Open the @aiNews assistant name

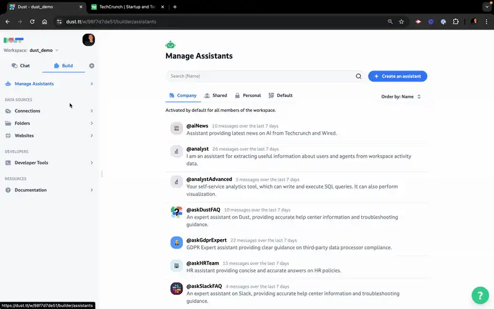pyautogui.click(x=197, y=125)
